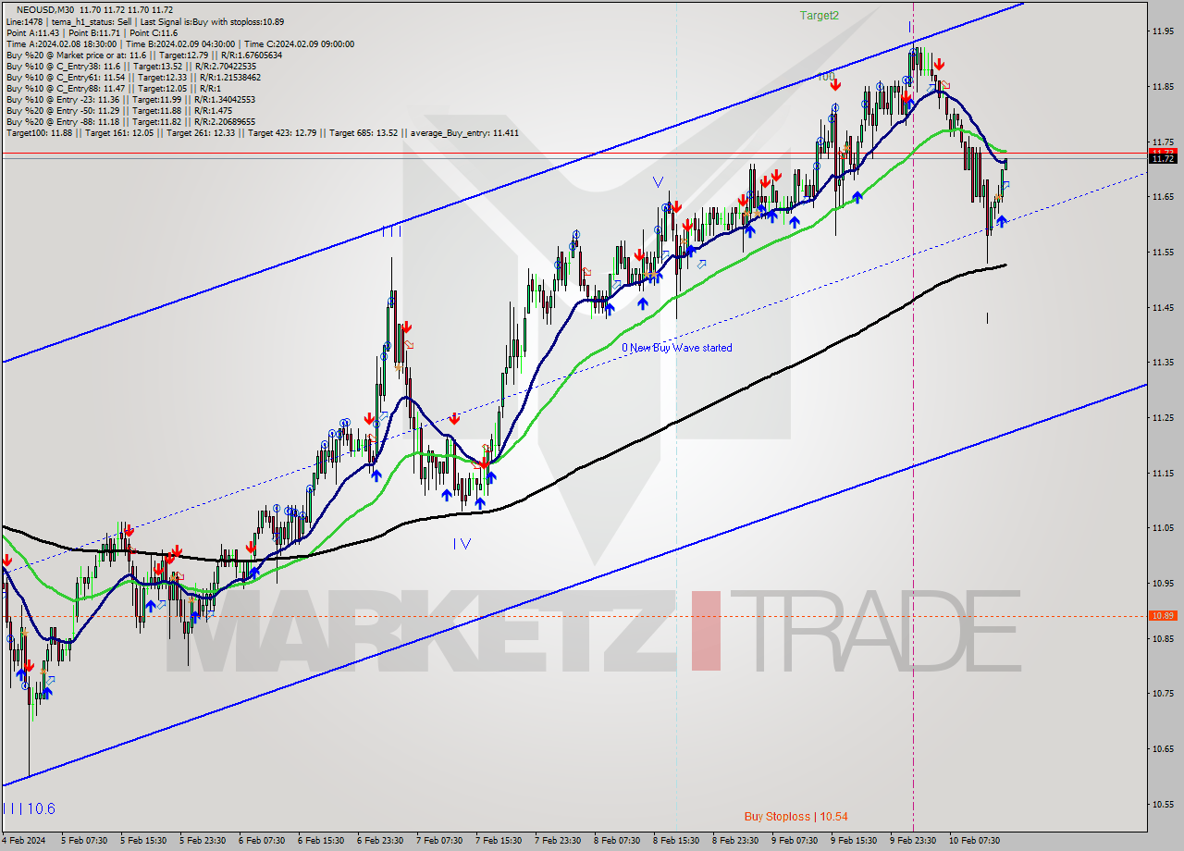Click the '4 Feb 2024' date label
Viewport: 1184px width, 851px height.
[x=24, y=841]
